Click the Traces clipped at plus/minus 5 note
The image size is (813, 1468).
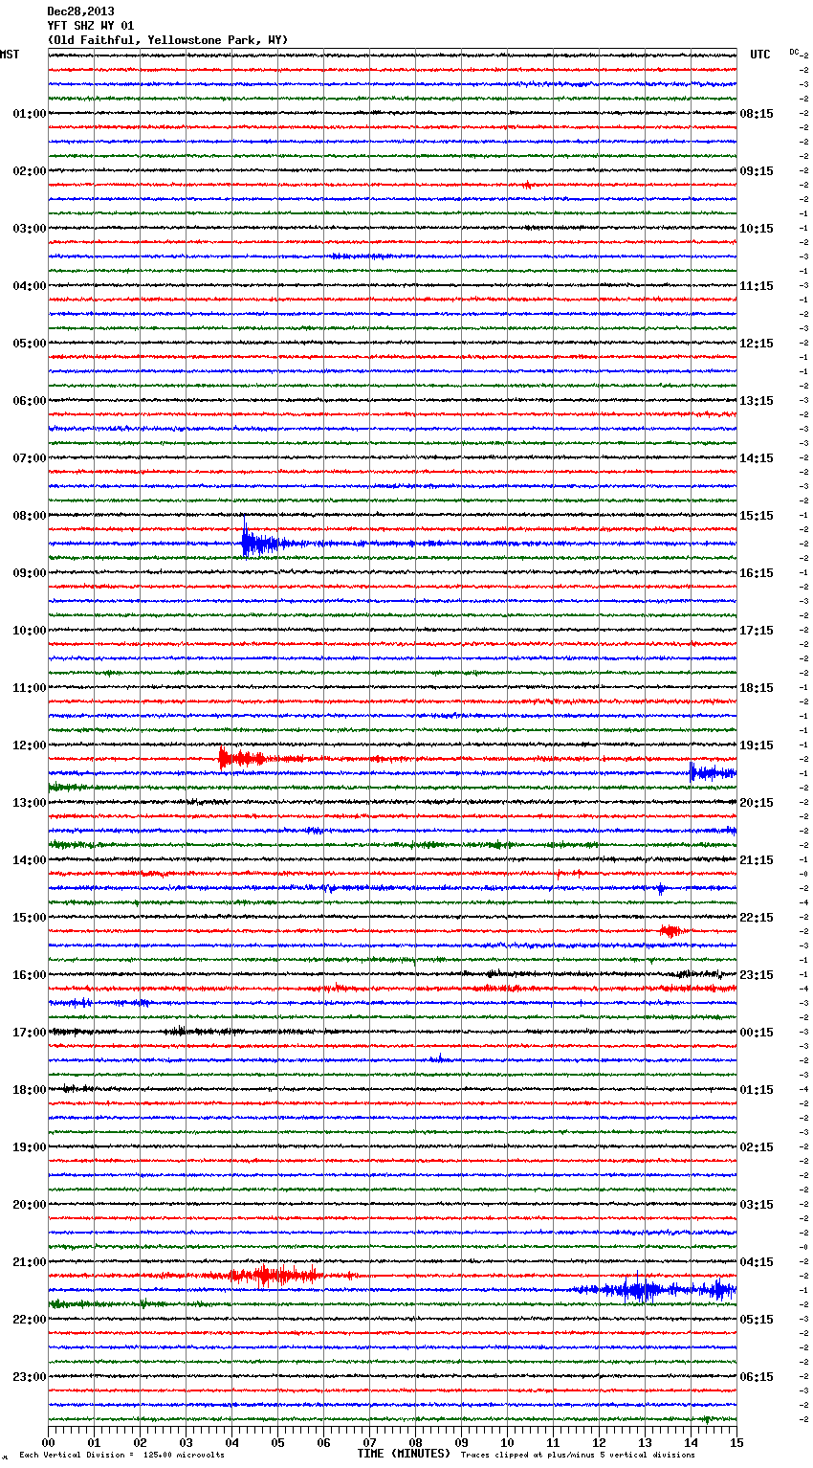pos(578,1455)
